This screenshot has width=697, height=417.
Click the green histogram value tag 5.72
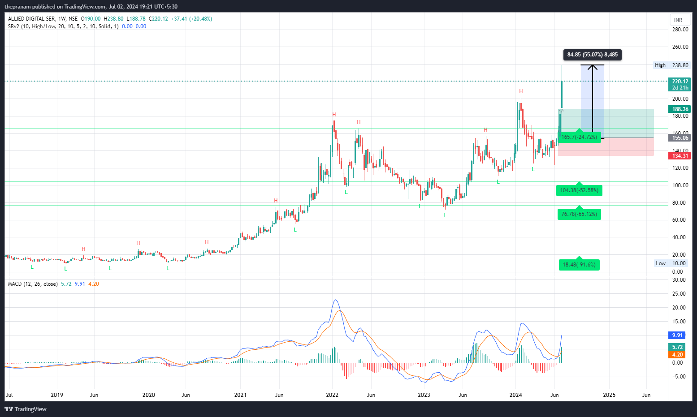[677, 347]
